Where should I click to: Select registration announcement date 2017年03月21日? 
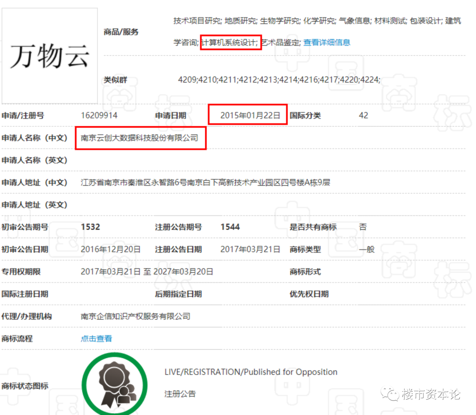pyautogui.click(x=250, y=250)
